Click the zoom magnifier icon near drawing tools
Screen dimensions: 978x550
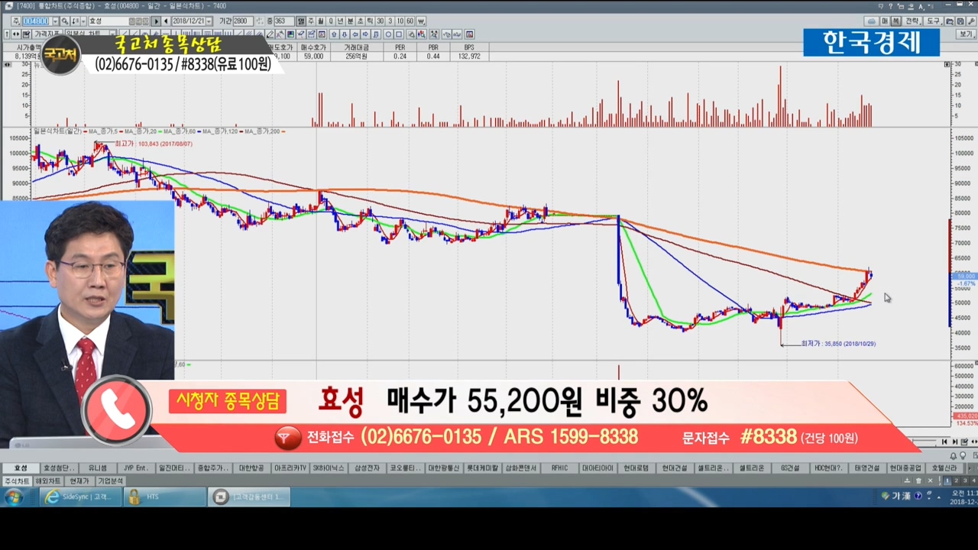(x=412, y=34)
